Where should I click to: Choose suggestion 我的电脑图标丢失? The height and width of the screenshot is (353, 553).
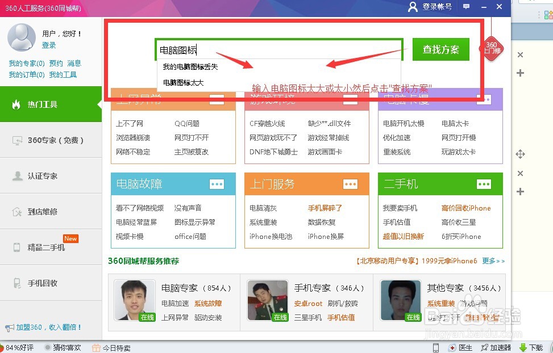tap(190, 66)
